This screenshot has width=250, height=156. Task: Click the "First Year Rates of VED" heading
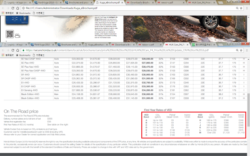(x=158, y=110)
